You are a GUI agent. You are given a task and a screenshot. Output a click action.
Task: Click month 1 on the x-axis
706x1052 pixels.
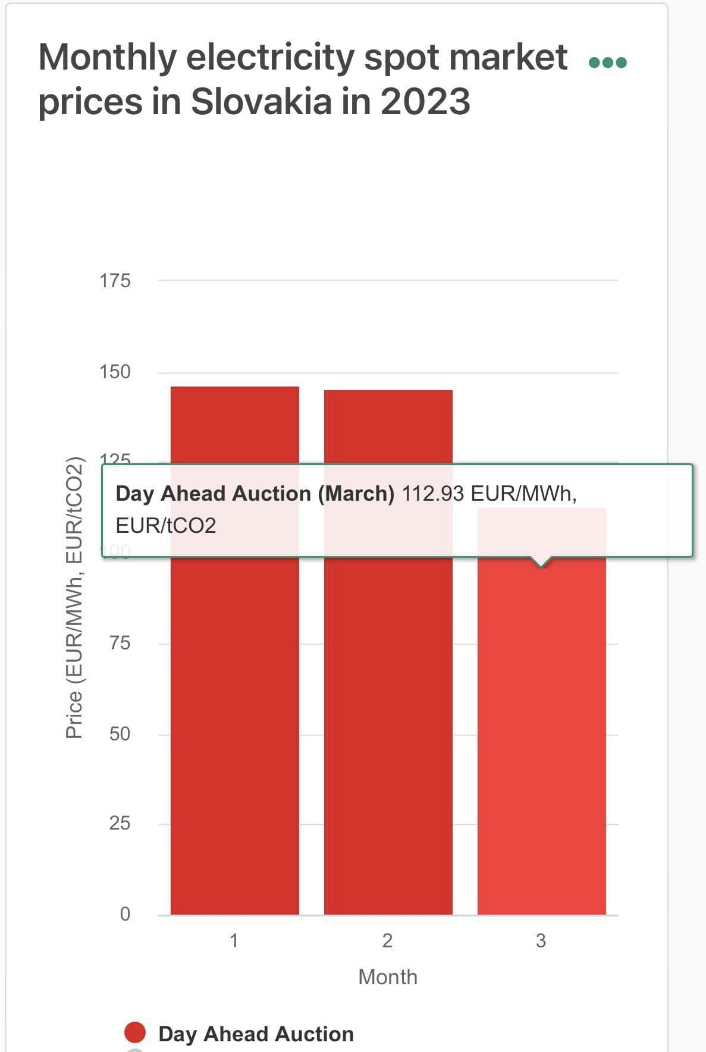(x=234, y=940)
